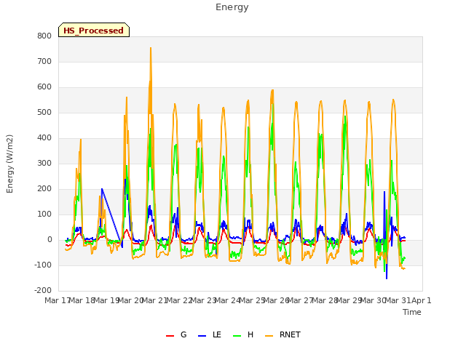
Task: Click the Energy (W/m2) y-axis title
Action: coord(9,164)
